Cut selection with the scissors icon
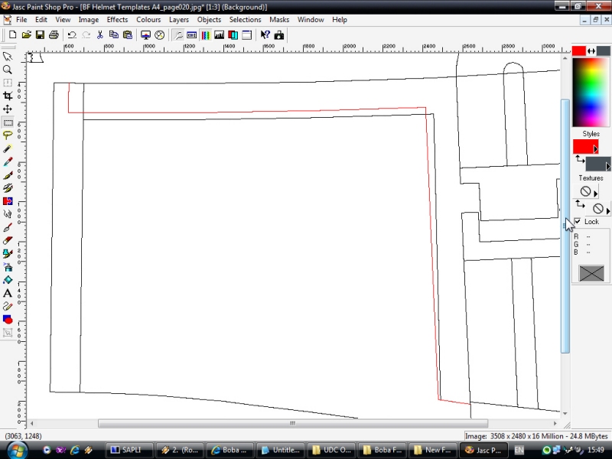 click(100, 35)
